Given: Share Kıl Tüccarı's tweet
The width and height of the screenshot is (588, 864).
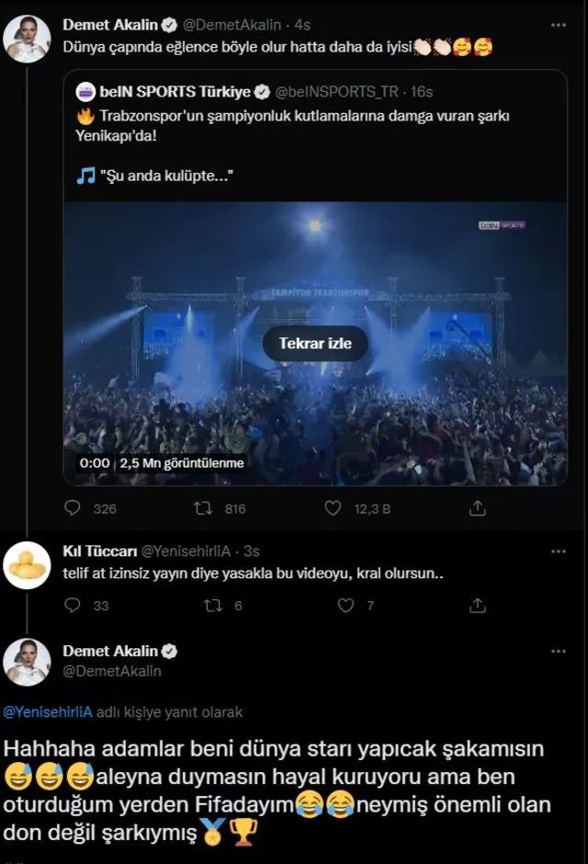Looking at the screenshot, I should pos(478,606).
